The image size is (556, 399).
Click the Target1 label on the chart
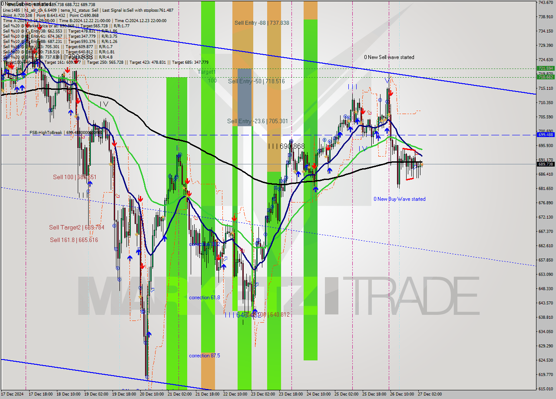pyautogui.click(x=206, y=72)
